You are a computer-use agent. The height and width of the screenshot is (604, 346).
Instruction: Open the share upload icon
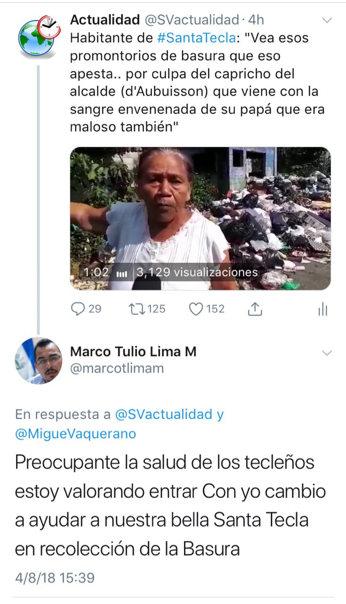(x=255, y=309)
